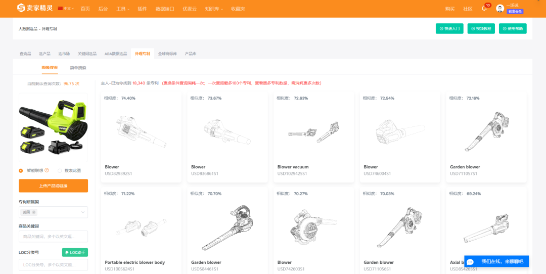This screenshot has height=274, width=546.
Task: Expand the 知识库 menu
Action: (214, 9)
